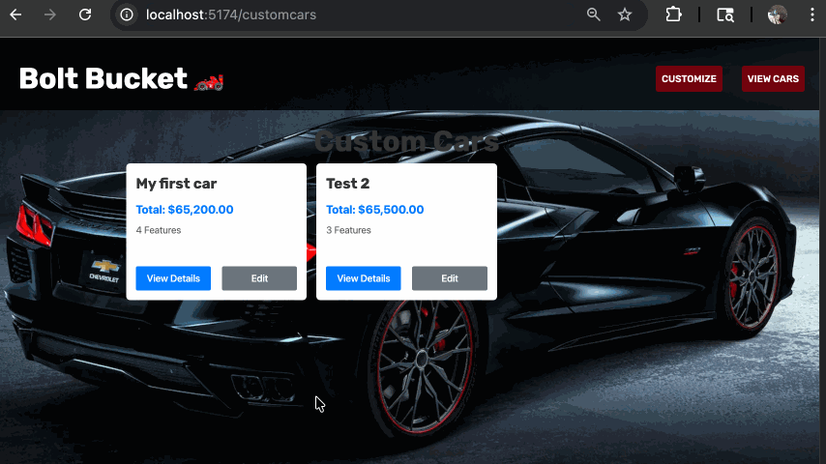Click the race car emoji logo
Image resolution: width=826 pixels, height=464 pixels.
(209, 82)
